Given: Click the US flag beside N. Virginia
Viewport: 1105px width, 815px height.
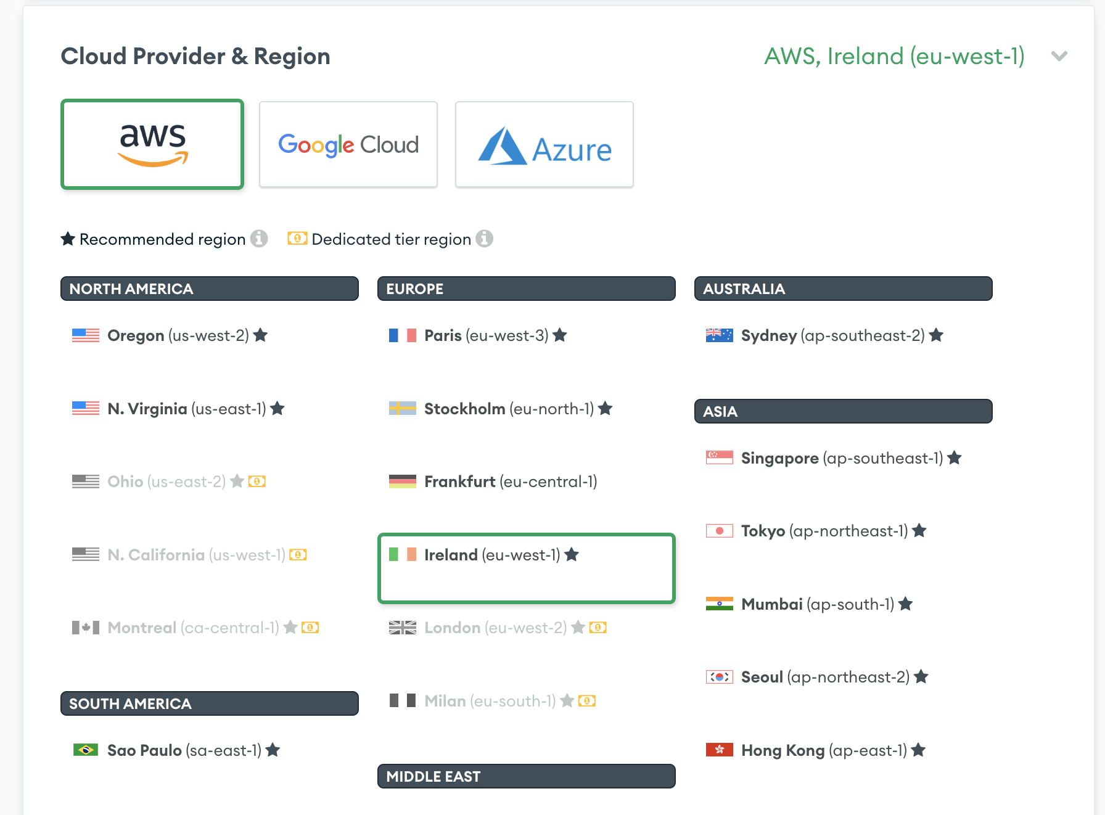Looking at the screenshot, I should point(86,408).
